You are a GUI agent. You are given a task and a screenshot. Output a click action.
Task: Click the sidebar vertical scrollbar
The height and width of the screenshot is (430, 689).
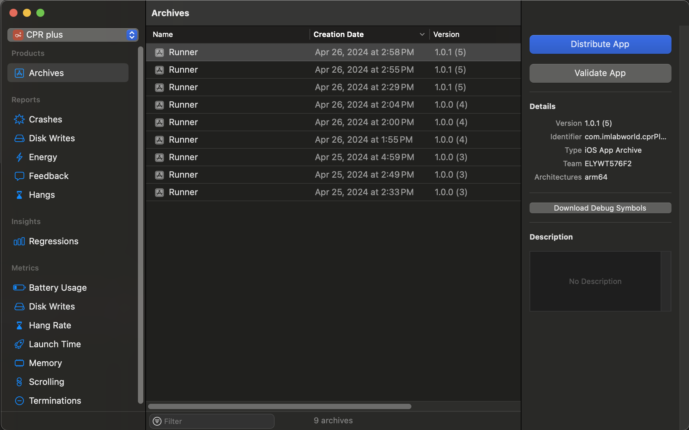[141, 225]
